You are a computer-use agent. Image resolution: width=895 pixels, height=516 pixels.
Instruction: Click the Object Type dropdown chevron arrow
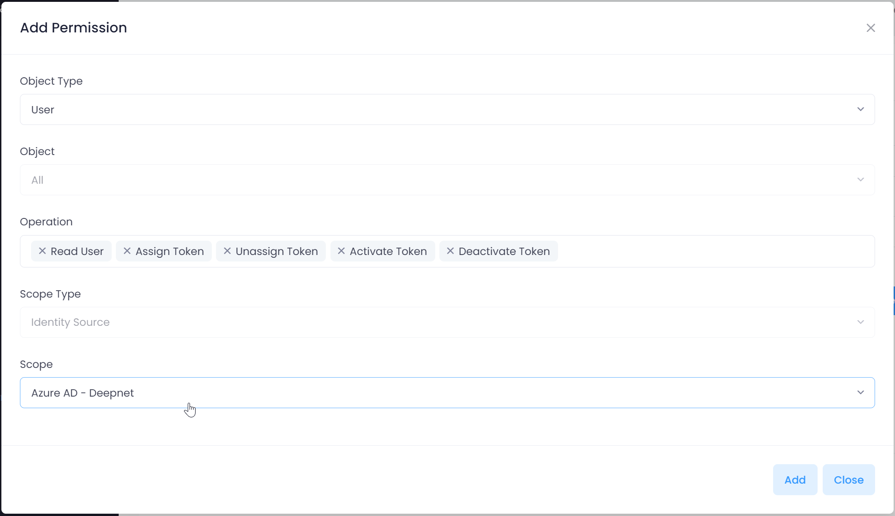tap(860, 110)
